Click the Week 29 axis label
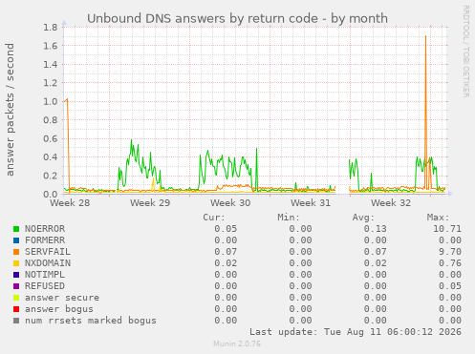This screenshot has height=354, width=475. (x=150, y=203)
